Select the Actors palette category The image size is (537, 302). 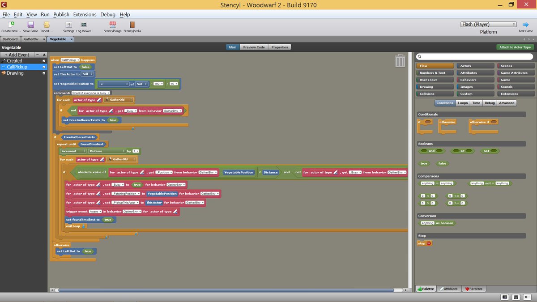(475, 66)
